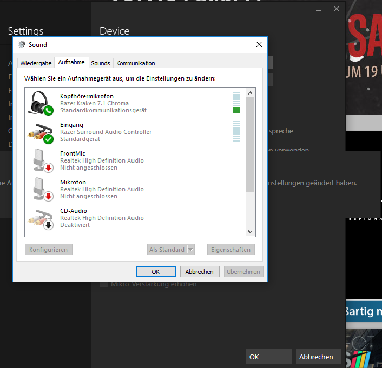
Task: Select the FrontMic microphone icon
Action: coord(43,160)
